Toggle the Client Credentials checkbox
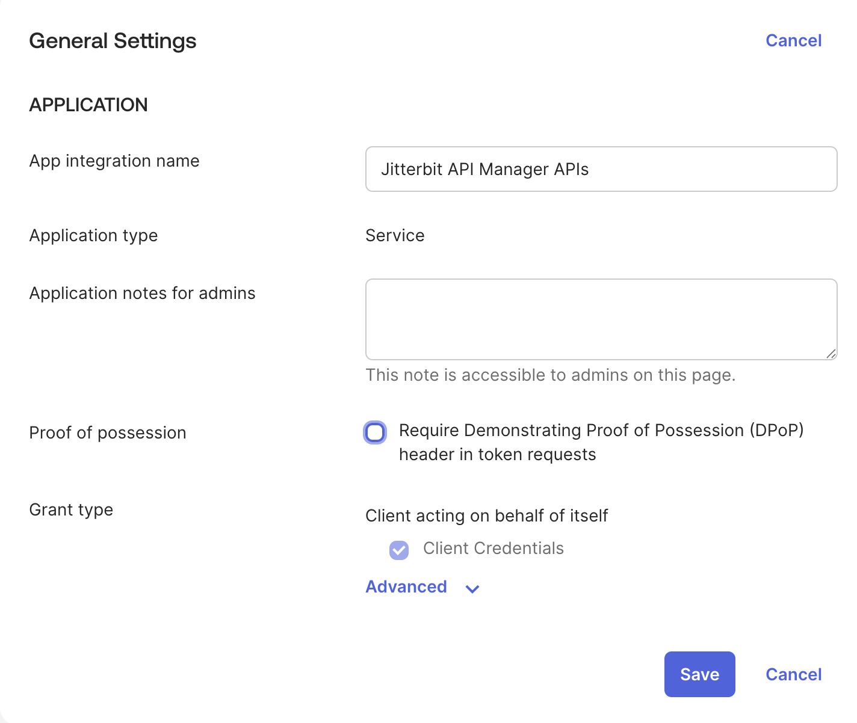The image size is (857, 723). (x=399, y=550)
